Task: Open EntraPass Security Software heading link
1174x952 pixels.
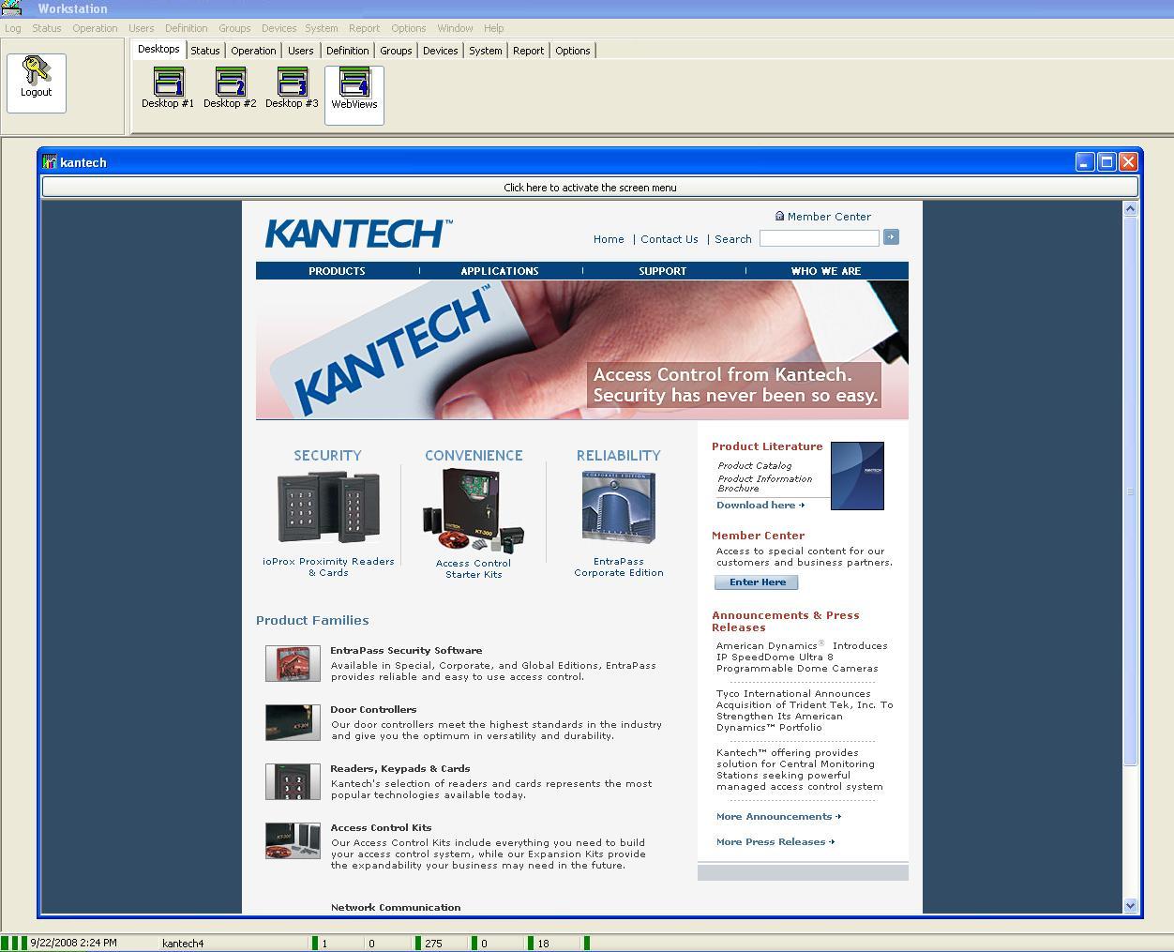Action: (x=406, y=650)
